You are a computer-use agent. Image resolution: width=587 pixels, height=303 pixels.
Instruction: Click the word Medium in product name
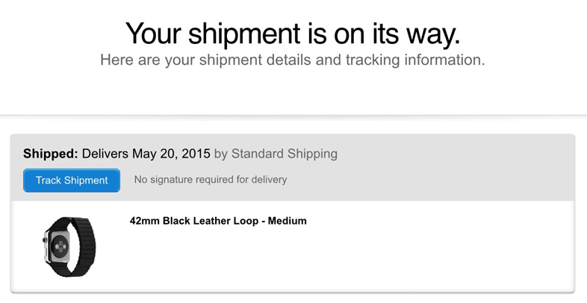[287, 221]
